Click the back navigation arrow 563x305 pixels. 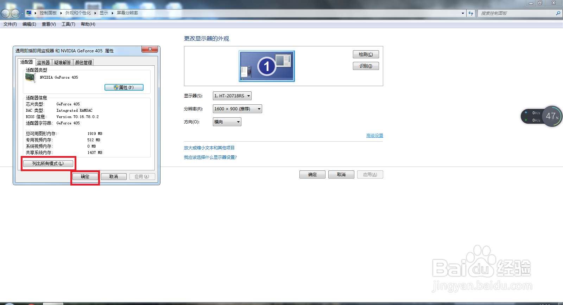[x=5, y=13]
